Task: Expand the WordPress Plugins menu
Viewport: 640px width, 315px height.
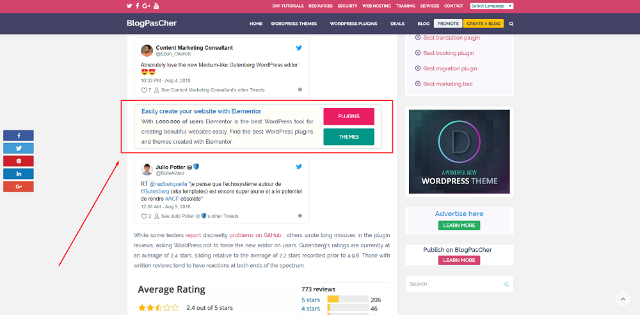Action: [x=355, y=24]
